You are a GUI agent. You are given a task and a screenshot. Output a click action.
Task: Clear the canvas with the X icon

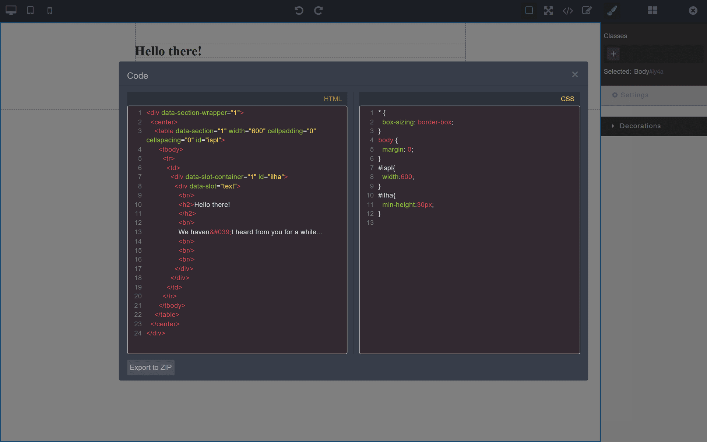(693, 11)
